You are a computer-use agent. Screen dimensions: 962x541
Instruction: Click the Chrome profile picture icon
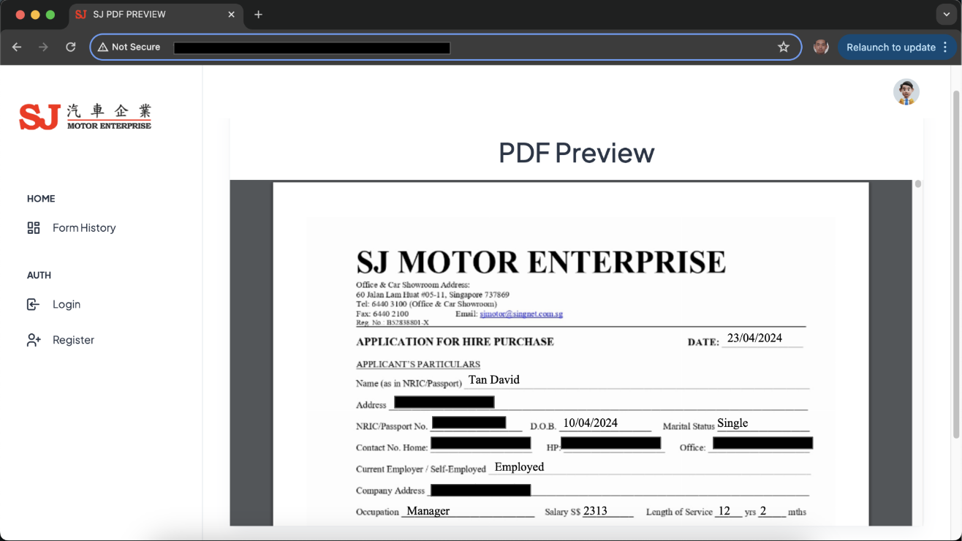click(x=821, y=48)
